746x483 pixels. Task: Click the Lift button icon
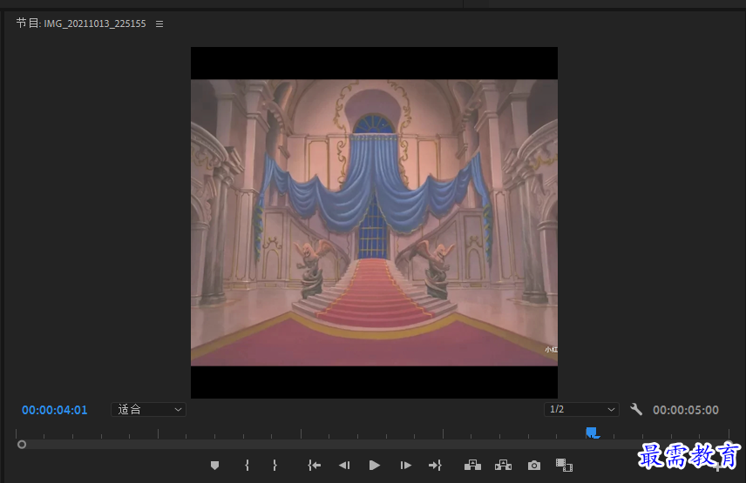[x=472, y=466]
